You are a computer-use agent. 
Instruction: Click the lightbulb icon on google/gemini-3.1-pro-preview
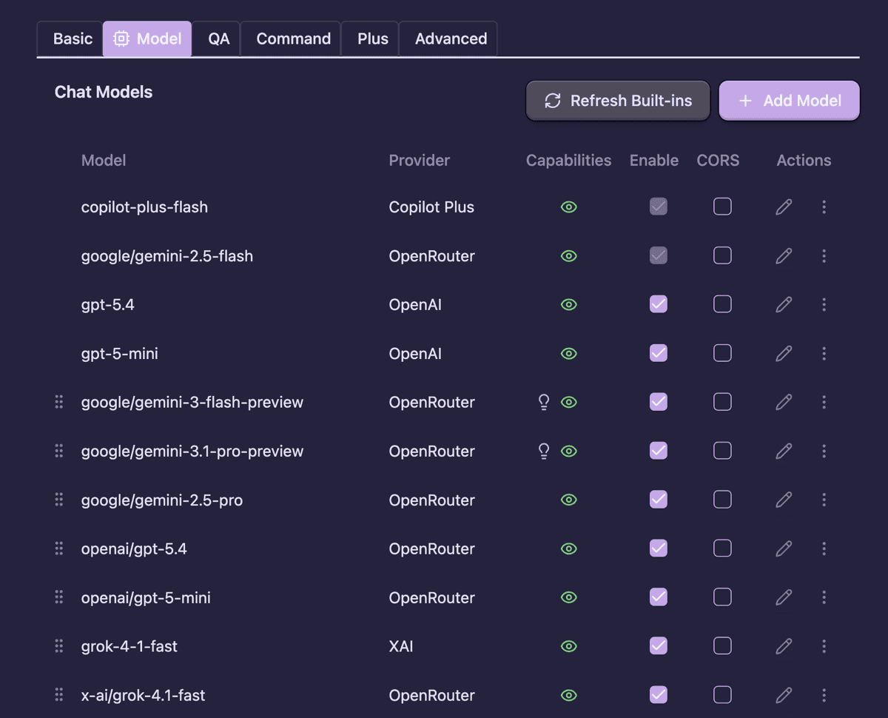point(544,451)
